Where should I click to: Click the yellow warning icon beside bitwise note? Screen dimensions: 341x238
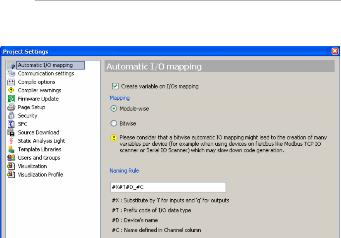(x=114, y=138)
